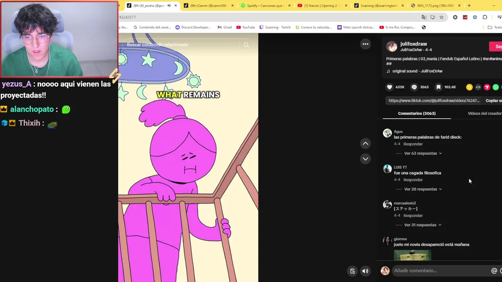
Task: Open the giornno commenter name
Action: [x=400, y=239]
